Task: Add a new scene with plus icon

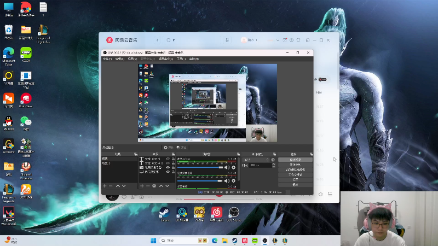Action: pyautogui.click(x=105, y=186)
